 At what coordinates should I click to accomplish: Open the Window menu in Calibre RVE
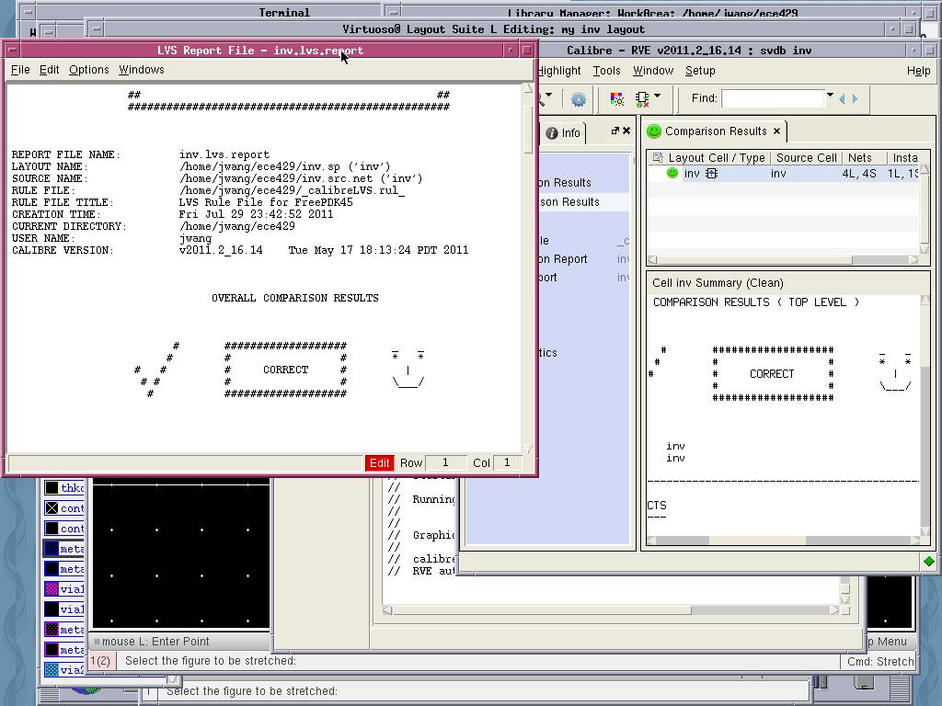652,71
